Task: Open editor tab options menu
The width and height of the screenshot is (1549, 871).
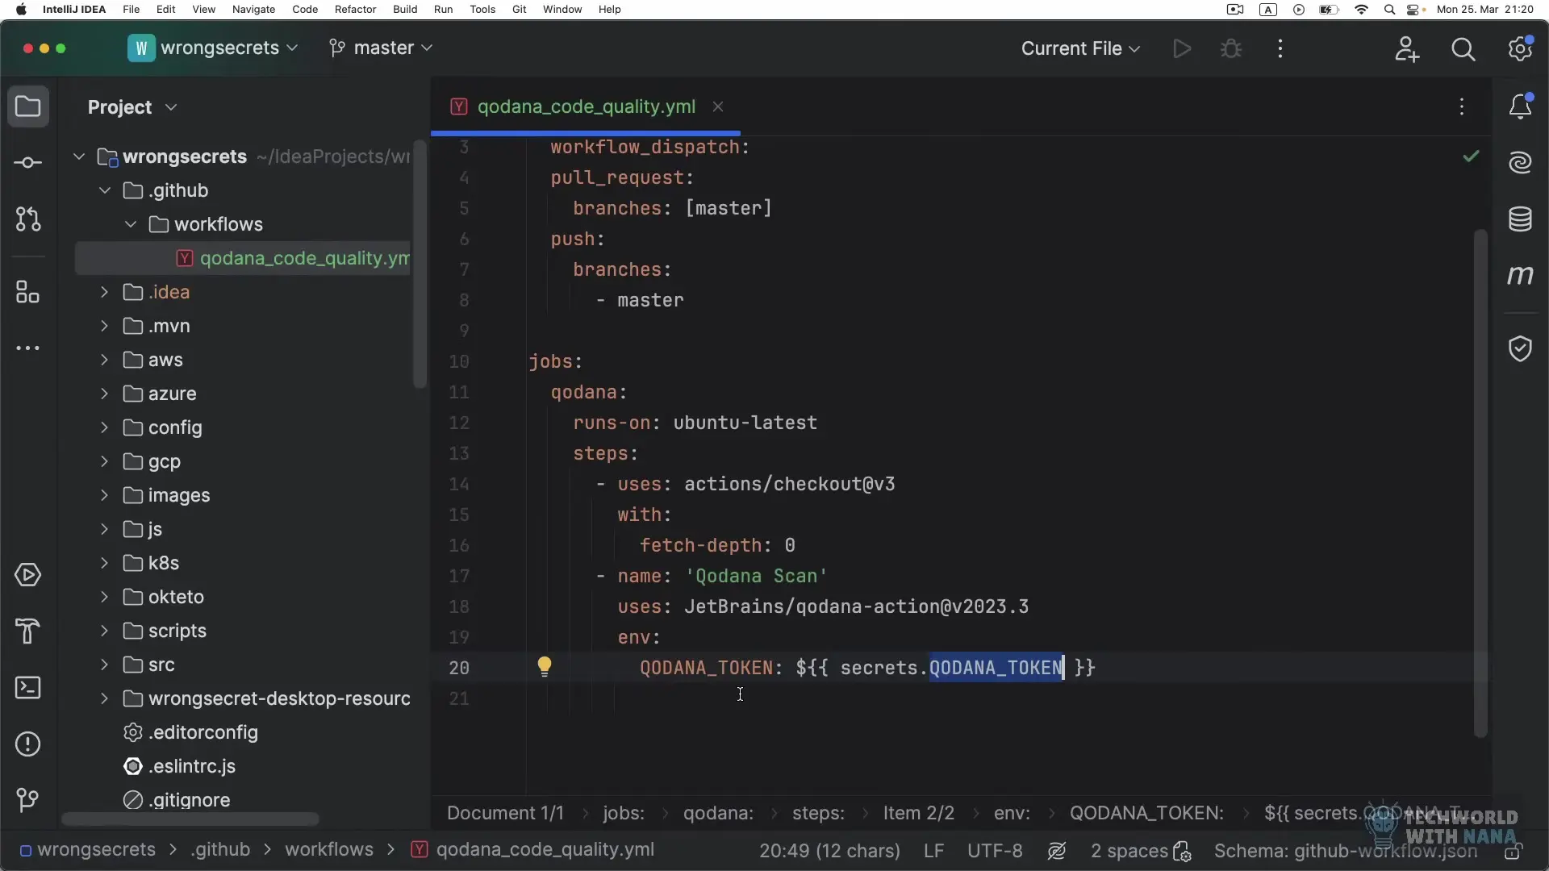Action: click(x=1462, y=106)
